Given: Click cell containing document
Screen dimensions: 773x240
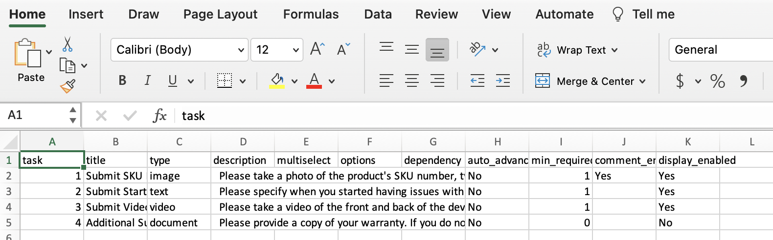Looking at the screenshot, I should 179,222.
